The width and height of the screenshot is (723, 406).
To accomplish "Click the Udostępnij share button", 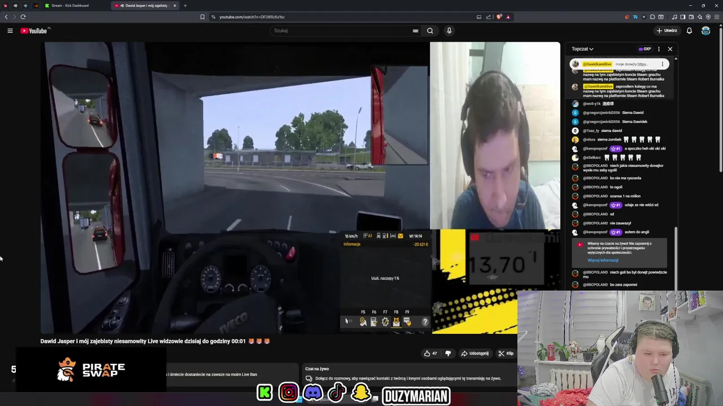I will (475, 354).
